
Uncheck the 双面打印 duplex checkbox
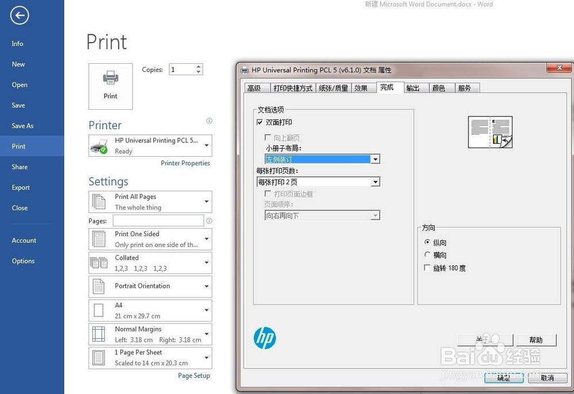click(x=259, y=122)
